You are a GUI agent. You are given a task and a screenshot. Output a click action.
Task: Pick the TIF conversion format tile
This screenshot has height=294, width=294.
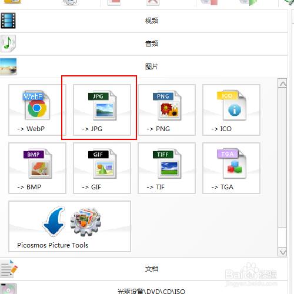tap(166, 168)
